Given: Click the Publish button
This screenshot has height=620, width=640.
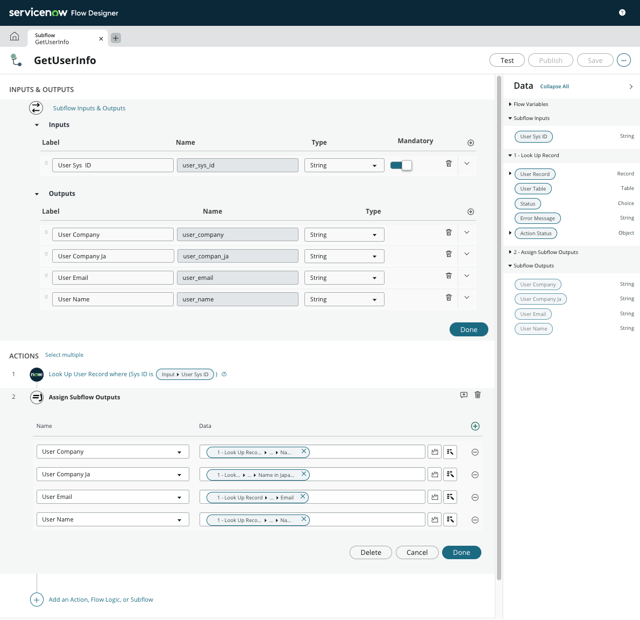Looking at the screenshot, I should point(550,60).
